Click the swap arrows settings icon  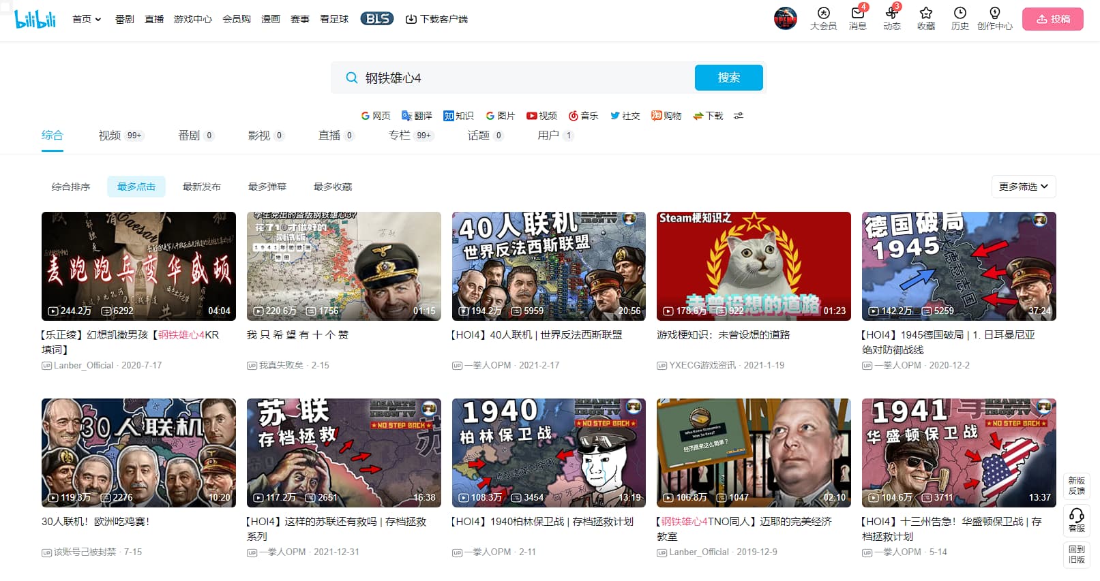739,116
